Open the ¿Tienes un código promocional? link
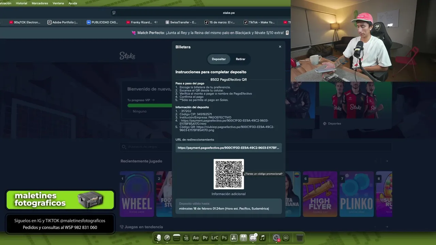The image size is (436, 245). [x=263, y=174]
